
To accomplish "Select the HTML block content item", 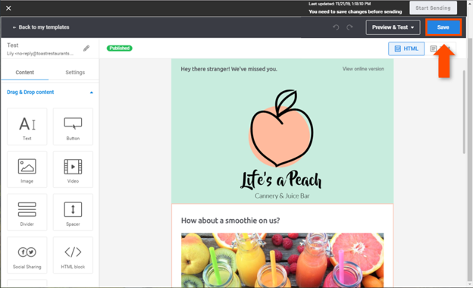I will point(73,255).
